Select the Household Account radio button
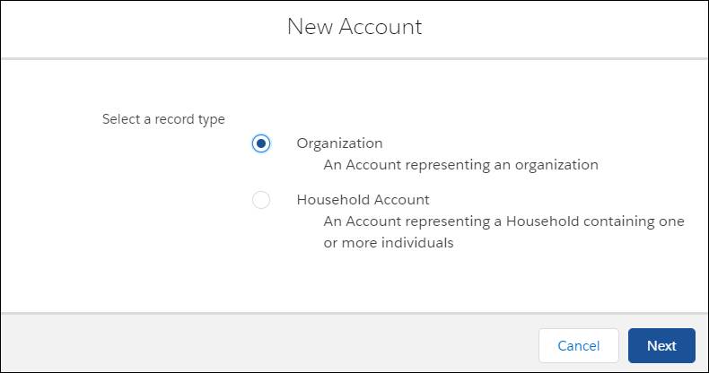The width and height of the screenshot is (709, 373). (x=261, y=200)
